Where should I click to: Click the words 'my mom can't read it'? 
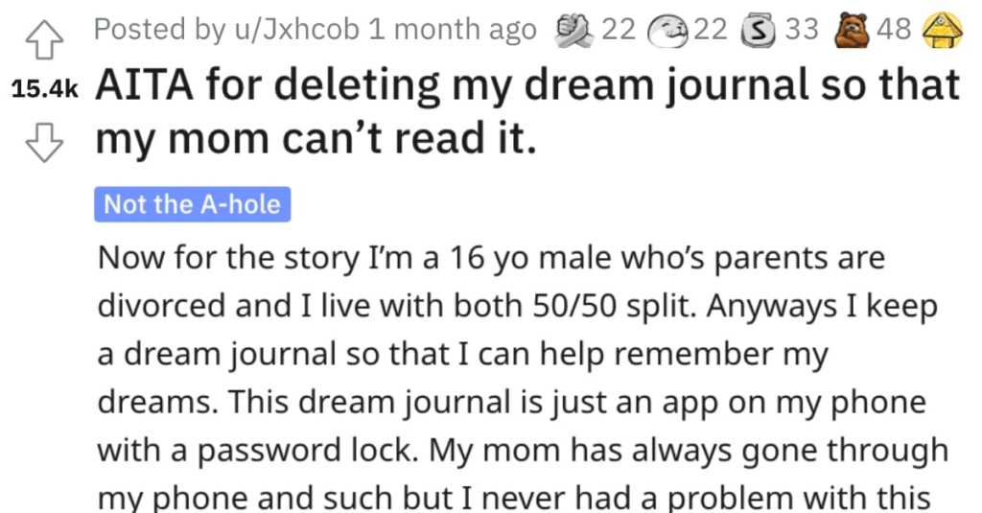coord(316,138)
